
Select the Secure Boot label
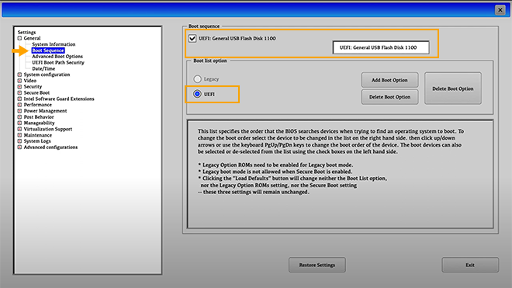tap(36, 92)
